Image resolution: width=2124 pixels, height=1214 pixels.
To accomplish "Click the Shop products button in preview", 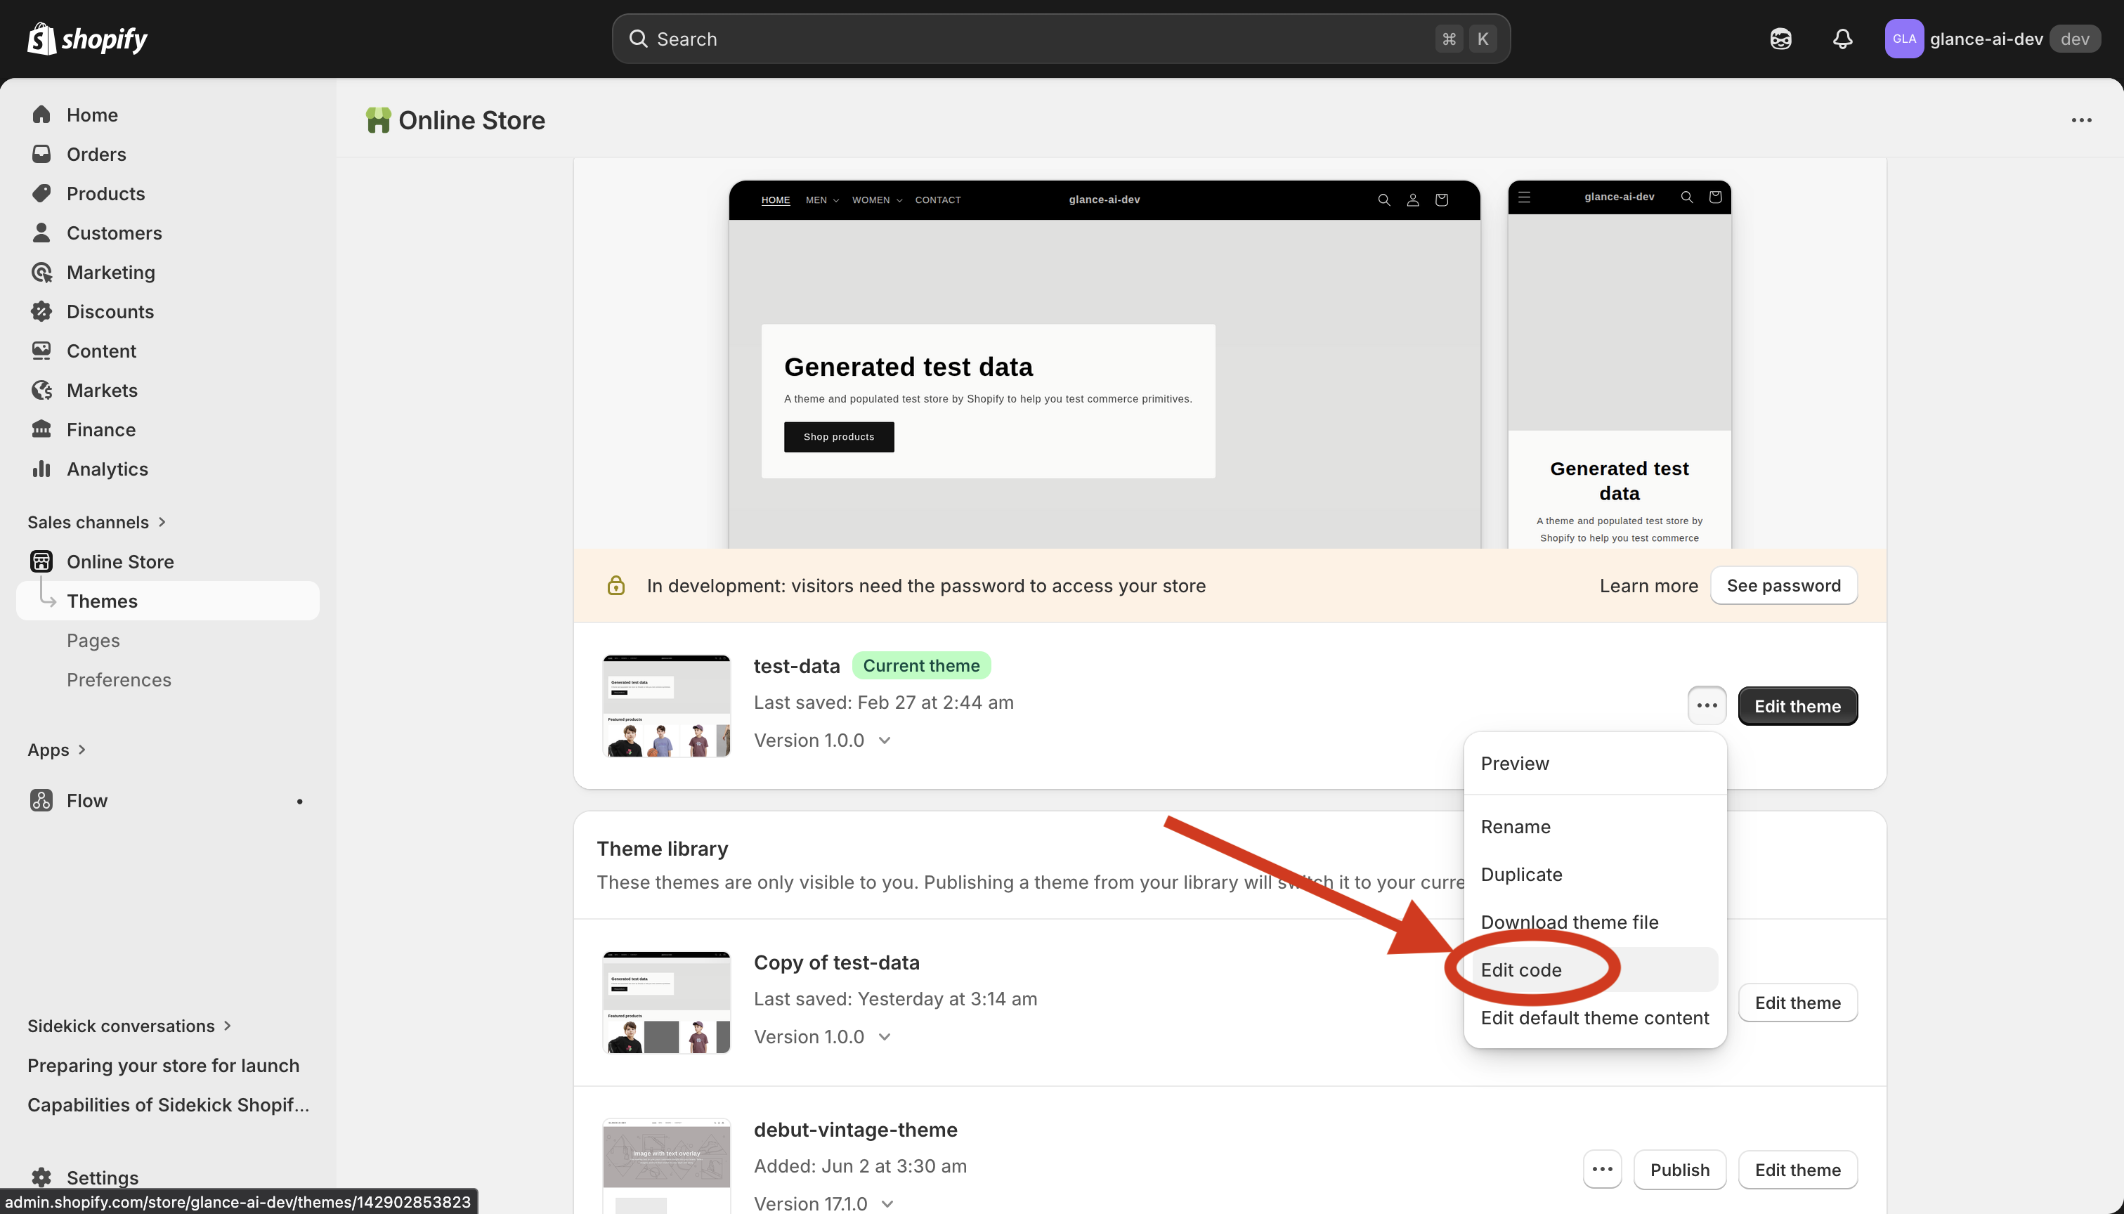I will (x=839, y=437).
